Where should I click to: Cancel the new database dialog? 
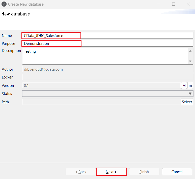(x=177, y=172)
